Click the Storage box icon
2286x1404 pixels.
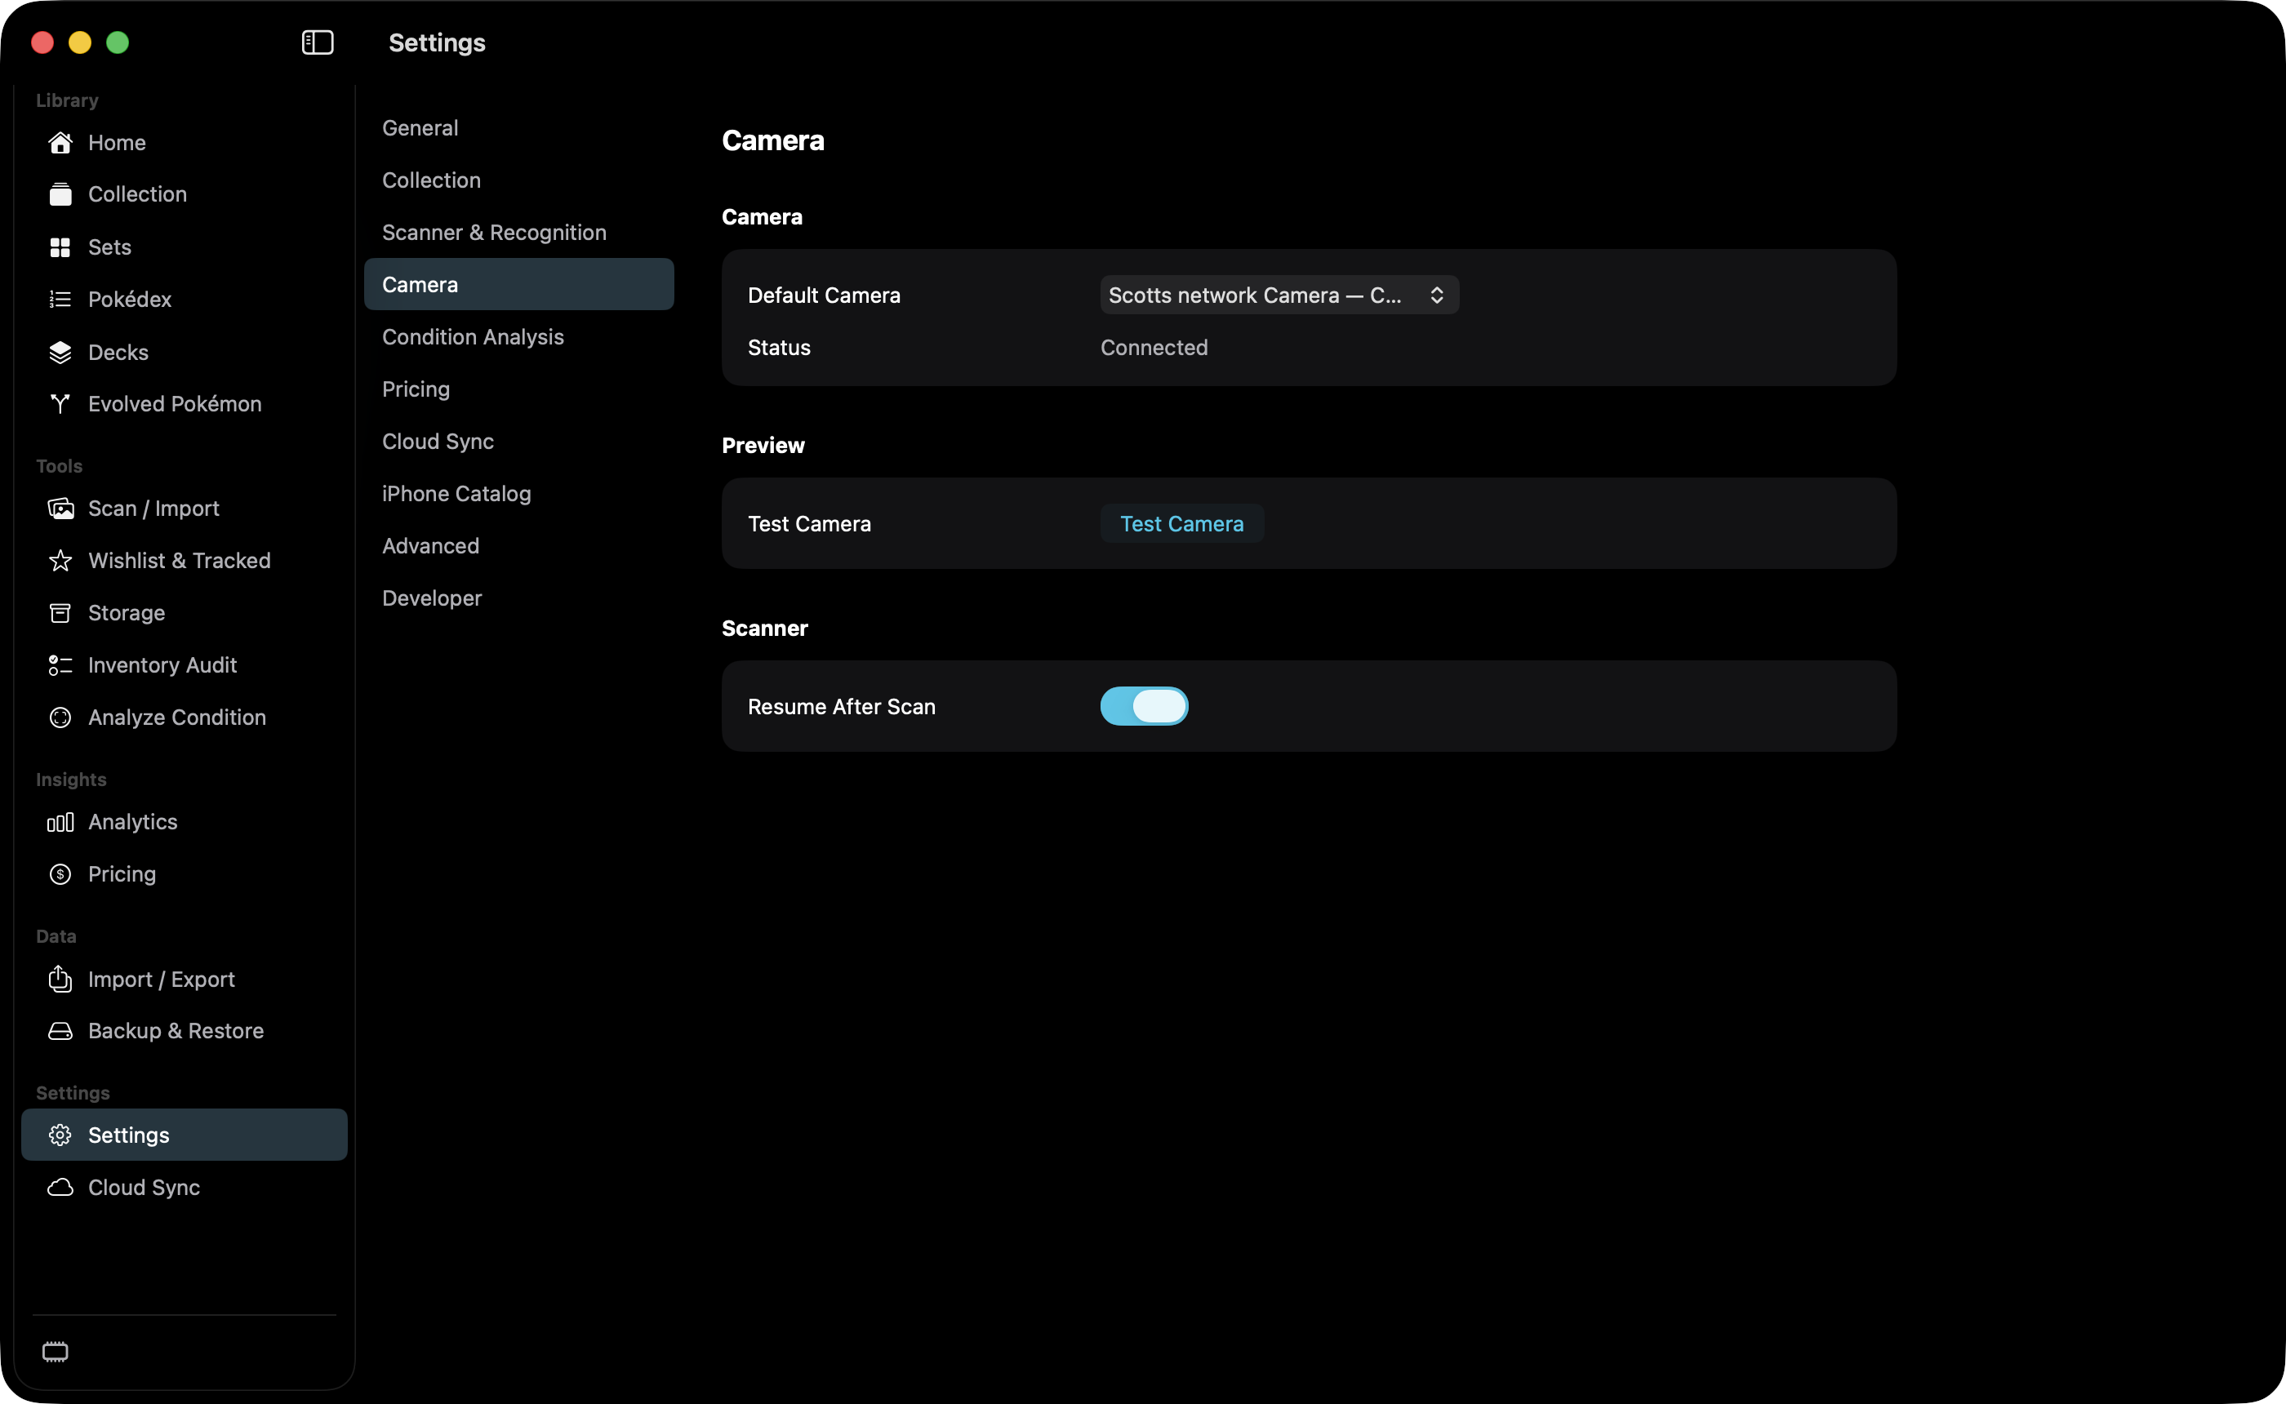[60, 613]
